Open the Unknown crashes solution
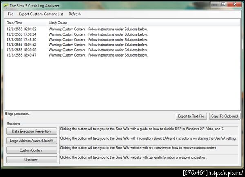Image resolution: width=245 pixels, height=177 pixels. pyautogui.click(x=31, y=160)
